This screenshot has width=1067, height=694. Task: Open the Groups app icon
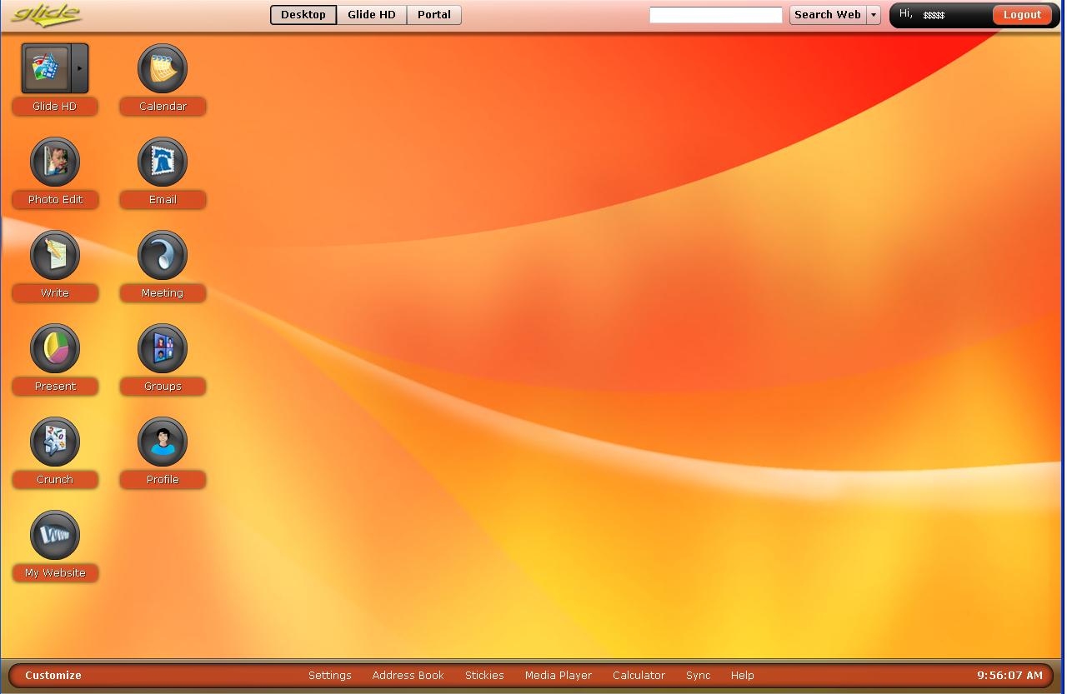tap(163, 348)
